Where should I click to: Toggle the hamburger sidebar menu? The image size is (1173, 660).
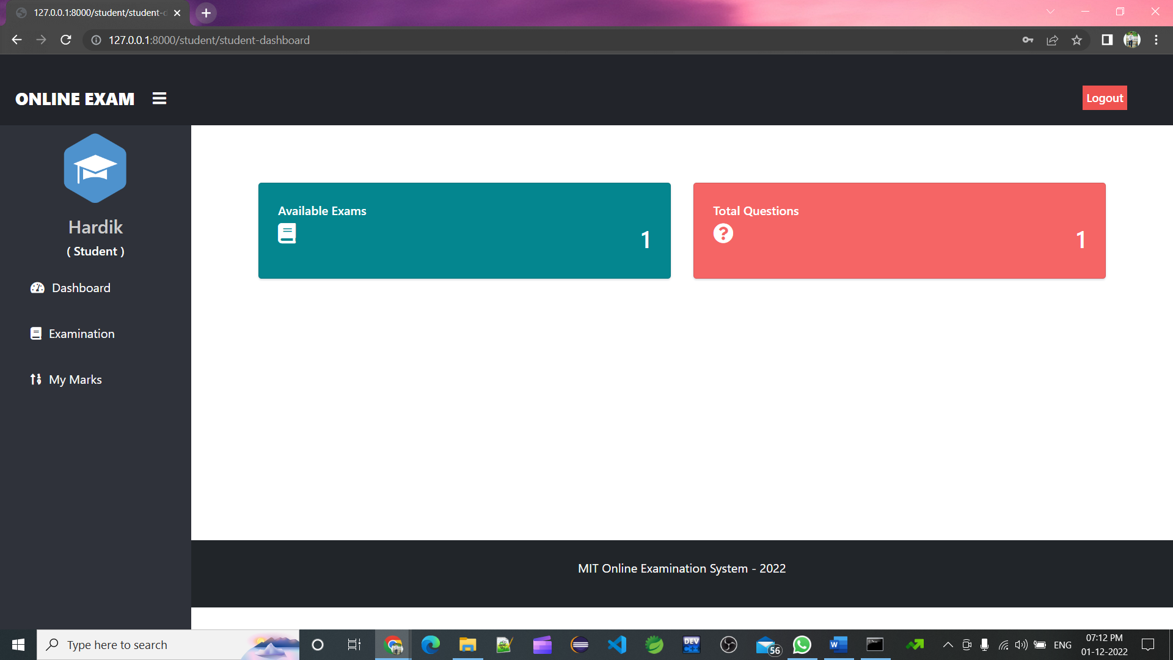159,98
